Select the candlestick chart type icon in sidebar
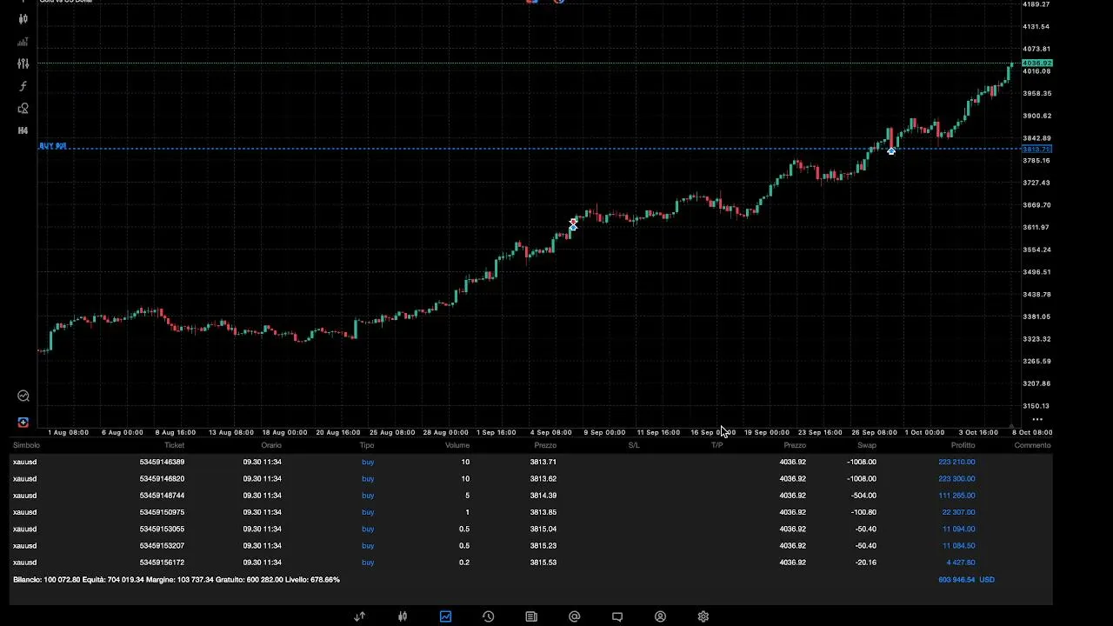Viewport: 1113px width, 626px height. (x=23, y=19)
